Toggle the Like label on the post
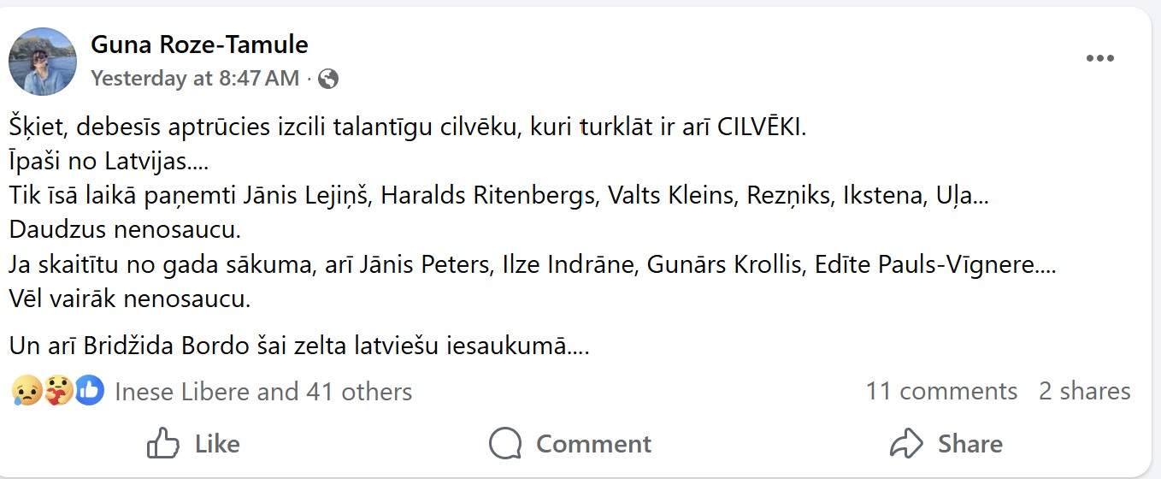Image resolution: width=1161 pixels, height=479 pixels. pyautogui.click(x=217, y=444)
